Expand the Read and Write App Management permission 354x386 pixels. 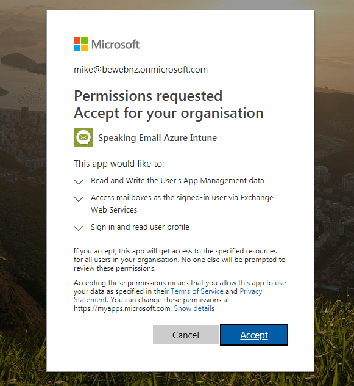pos(79,181)
